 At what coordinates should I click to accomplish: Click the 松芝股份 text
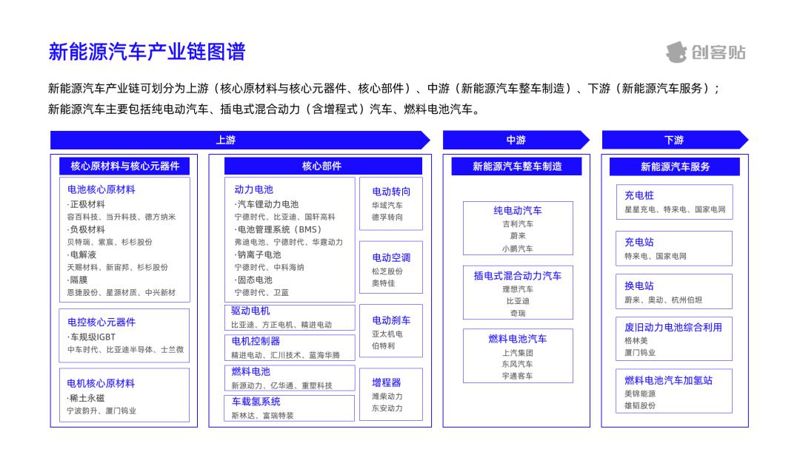[x=387, y=271]
